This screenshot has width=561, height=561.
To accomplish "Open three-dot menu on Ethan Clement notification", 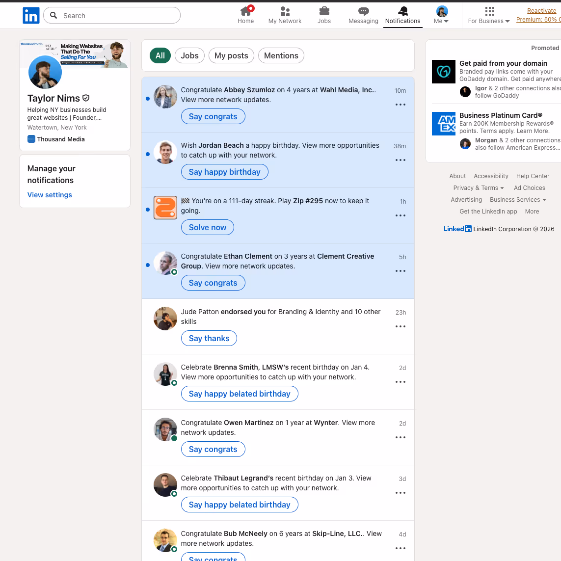I will click(x=401, y=271).
